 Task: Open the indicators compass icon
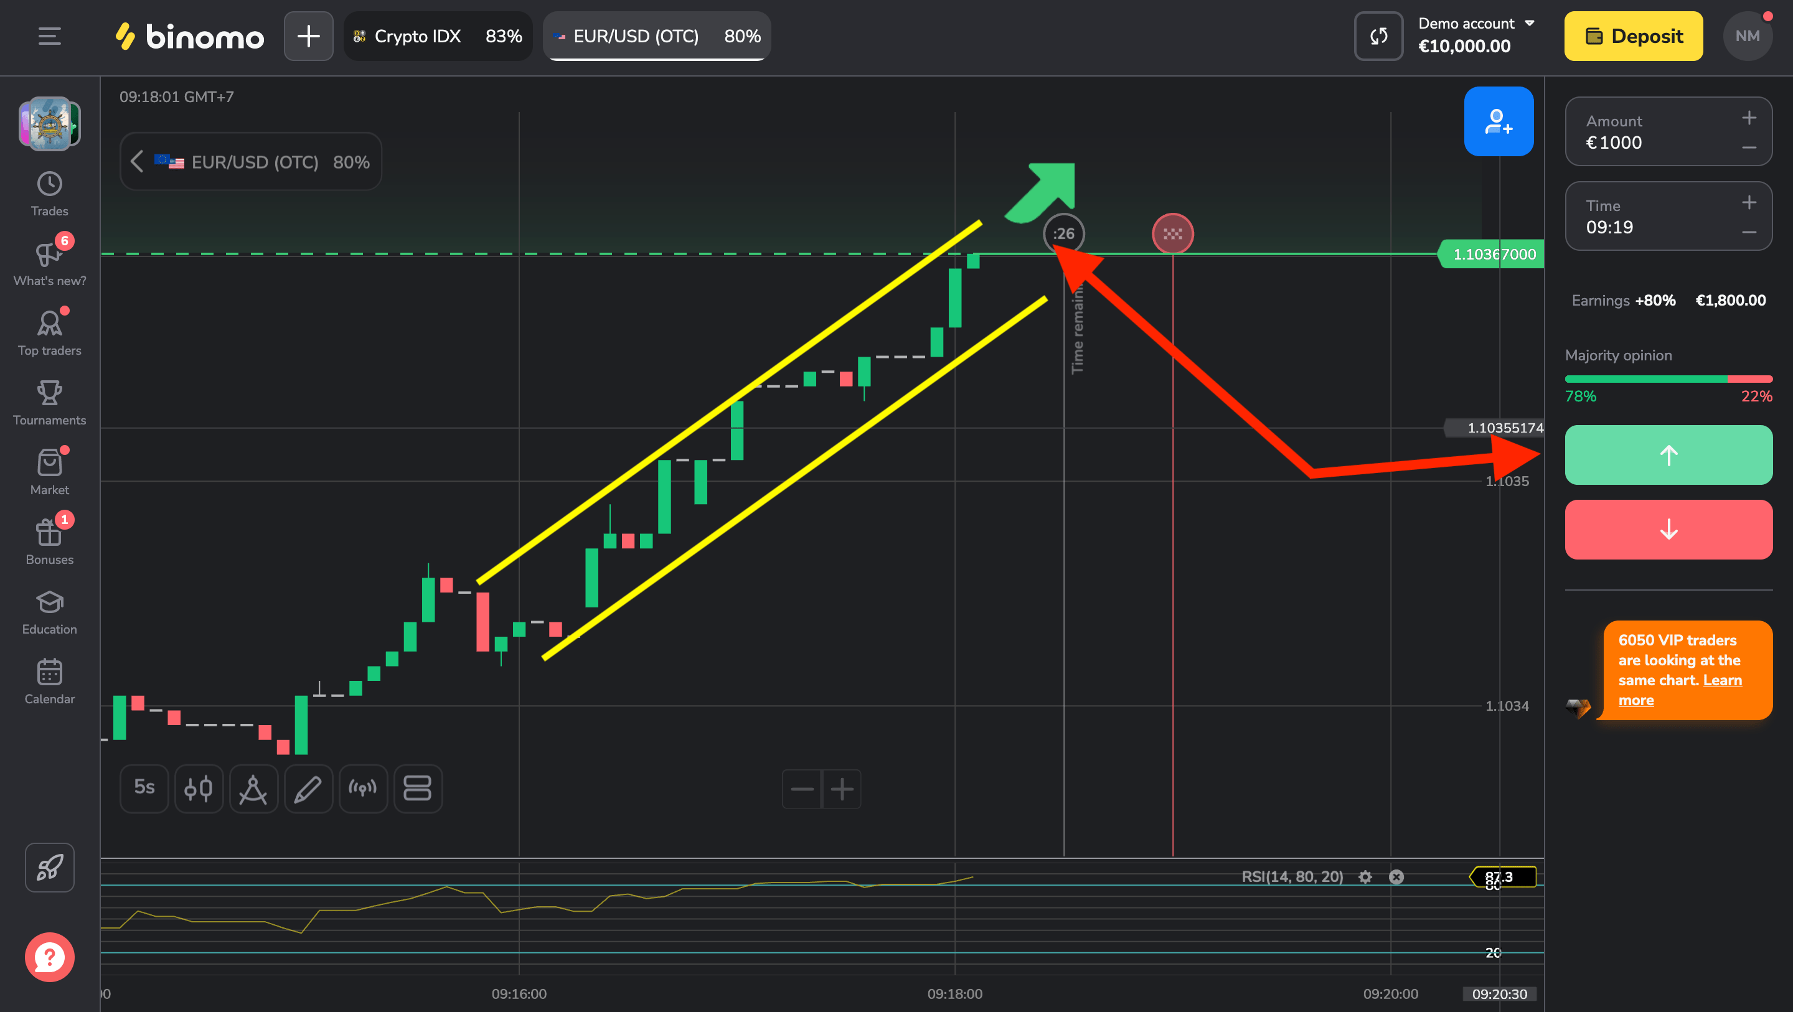(x=253, y=789)
